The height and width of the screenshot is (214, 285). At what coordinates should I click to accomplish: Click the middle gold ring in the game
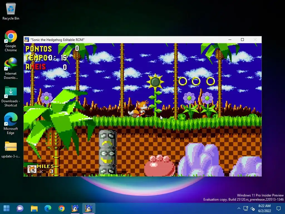click(x=196, y=81)
